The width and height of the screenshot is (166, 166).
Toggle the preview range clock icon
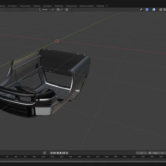point(149,153)
